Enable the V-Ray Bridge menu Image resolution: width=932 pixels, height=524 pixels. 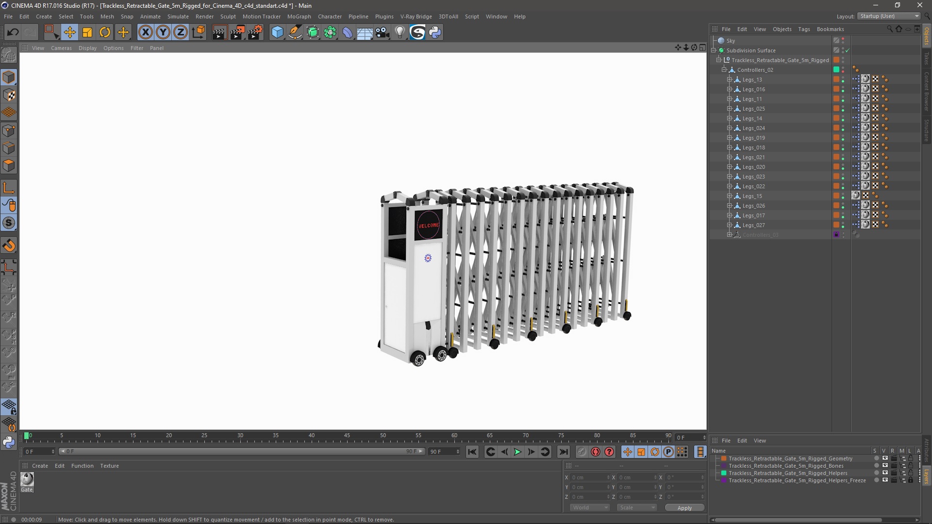pos(416,16)
